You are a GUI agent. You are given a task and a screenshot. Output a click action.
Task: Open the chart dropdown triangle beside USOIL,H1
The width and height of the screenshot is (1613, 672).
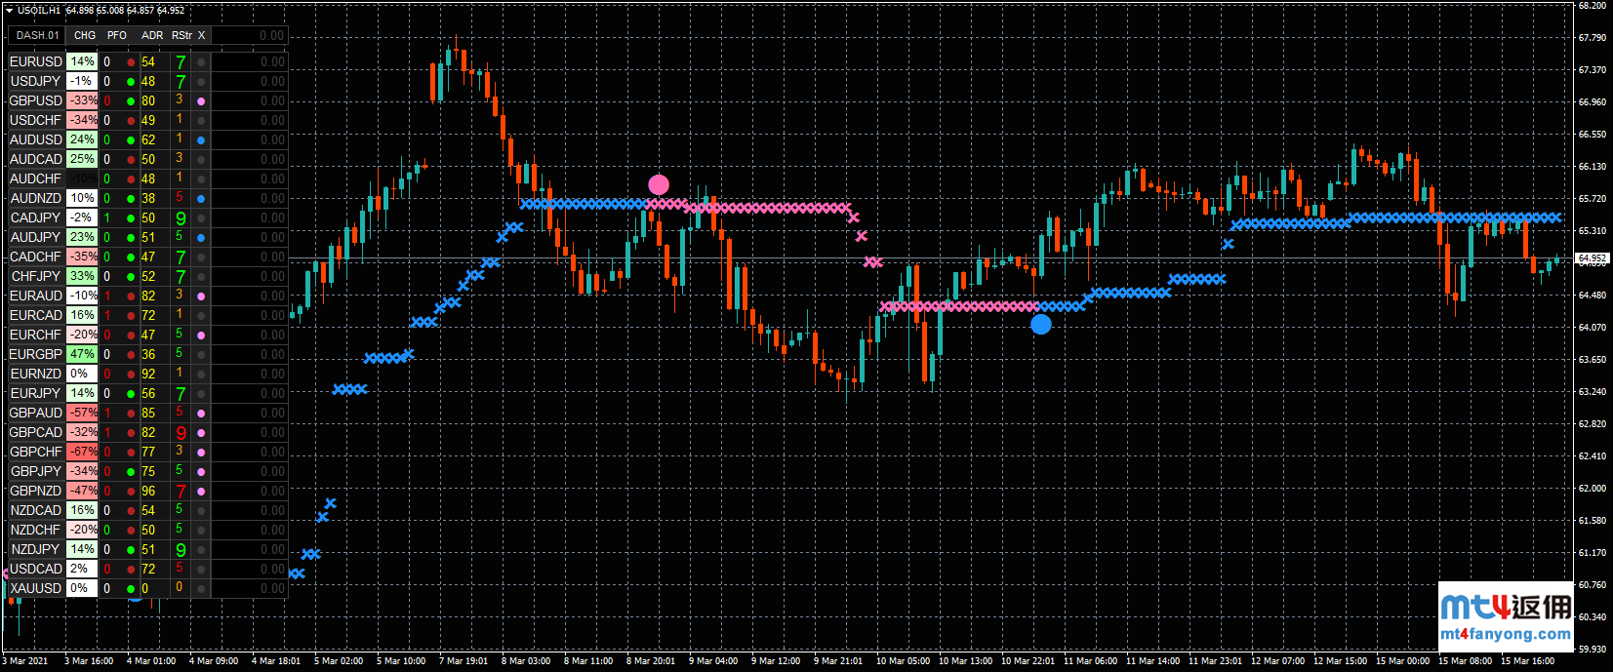coord(9,10)
